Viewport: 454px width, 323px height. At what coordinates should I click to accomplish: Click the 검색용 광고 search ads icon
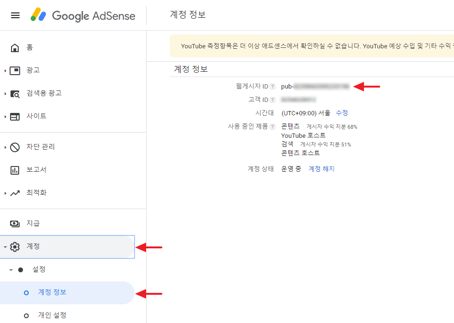[x=15, y=94]
